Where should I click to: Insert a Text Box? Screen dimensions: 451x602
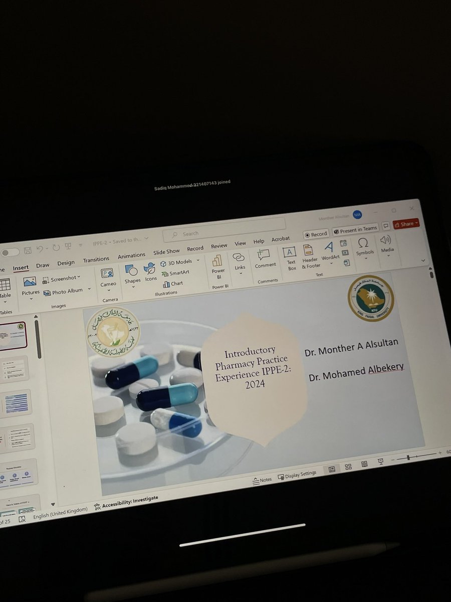[291, 258]
